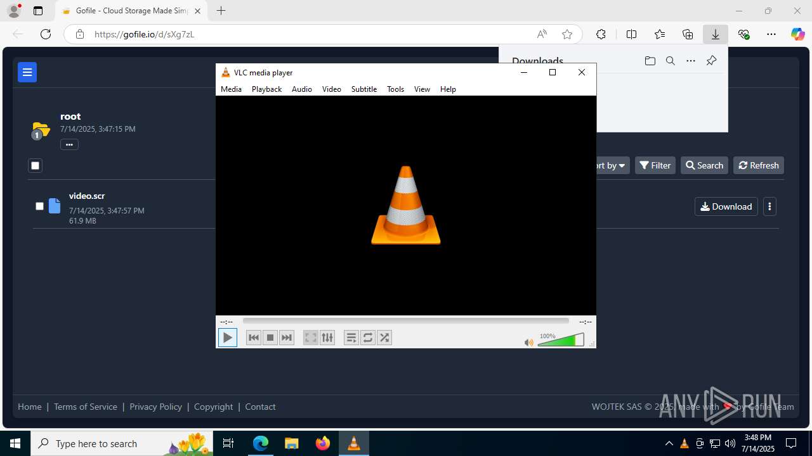812x456 pixels.
Task: Open the VLC Tools menu
Action: tap(395, 89)
